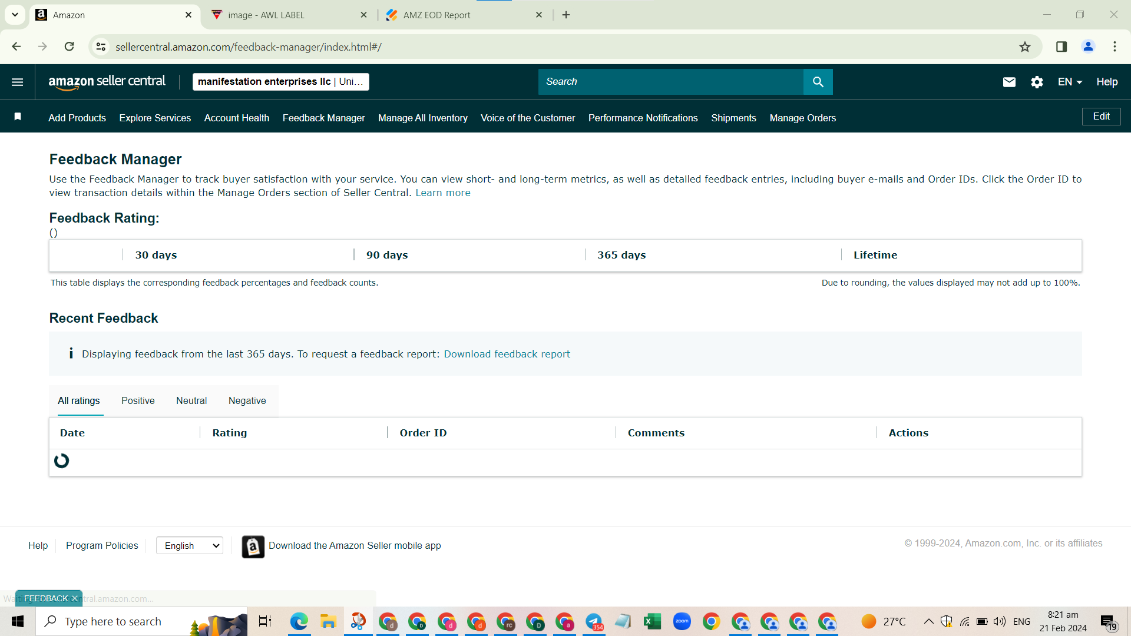The image size is (1131, 636).
Task: Click into the Seller Central search field
Action: [671, 82]
